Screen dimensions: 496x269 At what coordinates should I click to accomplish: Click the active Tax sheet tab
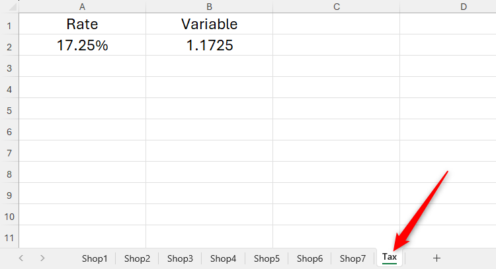(x=390, y=257)
